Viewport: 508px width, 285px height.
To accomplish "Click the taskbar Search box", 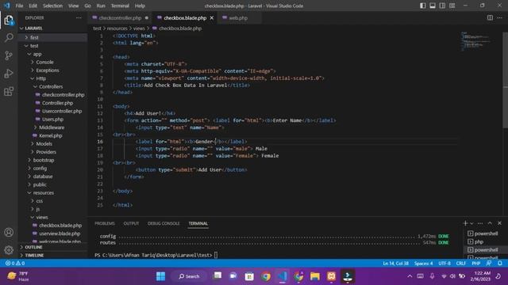I will [189, 276].
